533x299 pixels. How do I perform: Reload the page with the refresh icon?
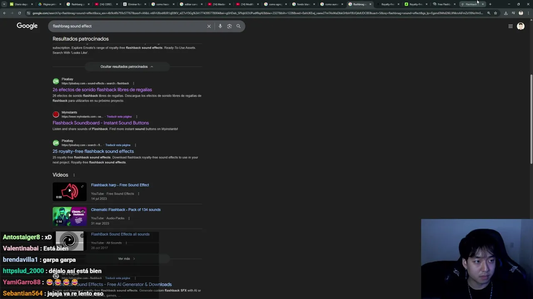click(x=19, y=13)
